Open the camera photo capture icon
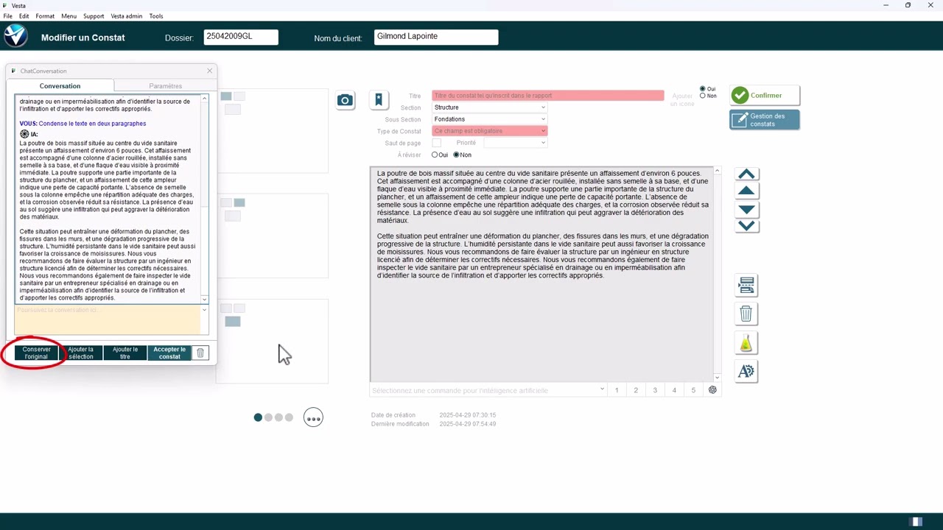 (345, 100)
